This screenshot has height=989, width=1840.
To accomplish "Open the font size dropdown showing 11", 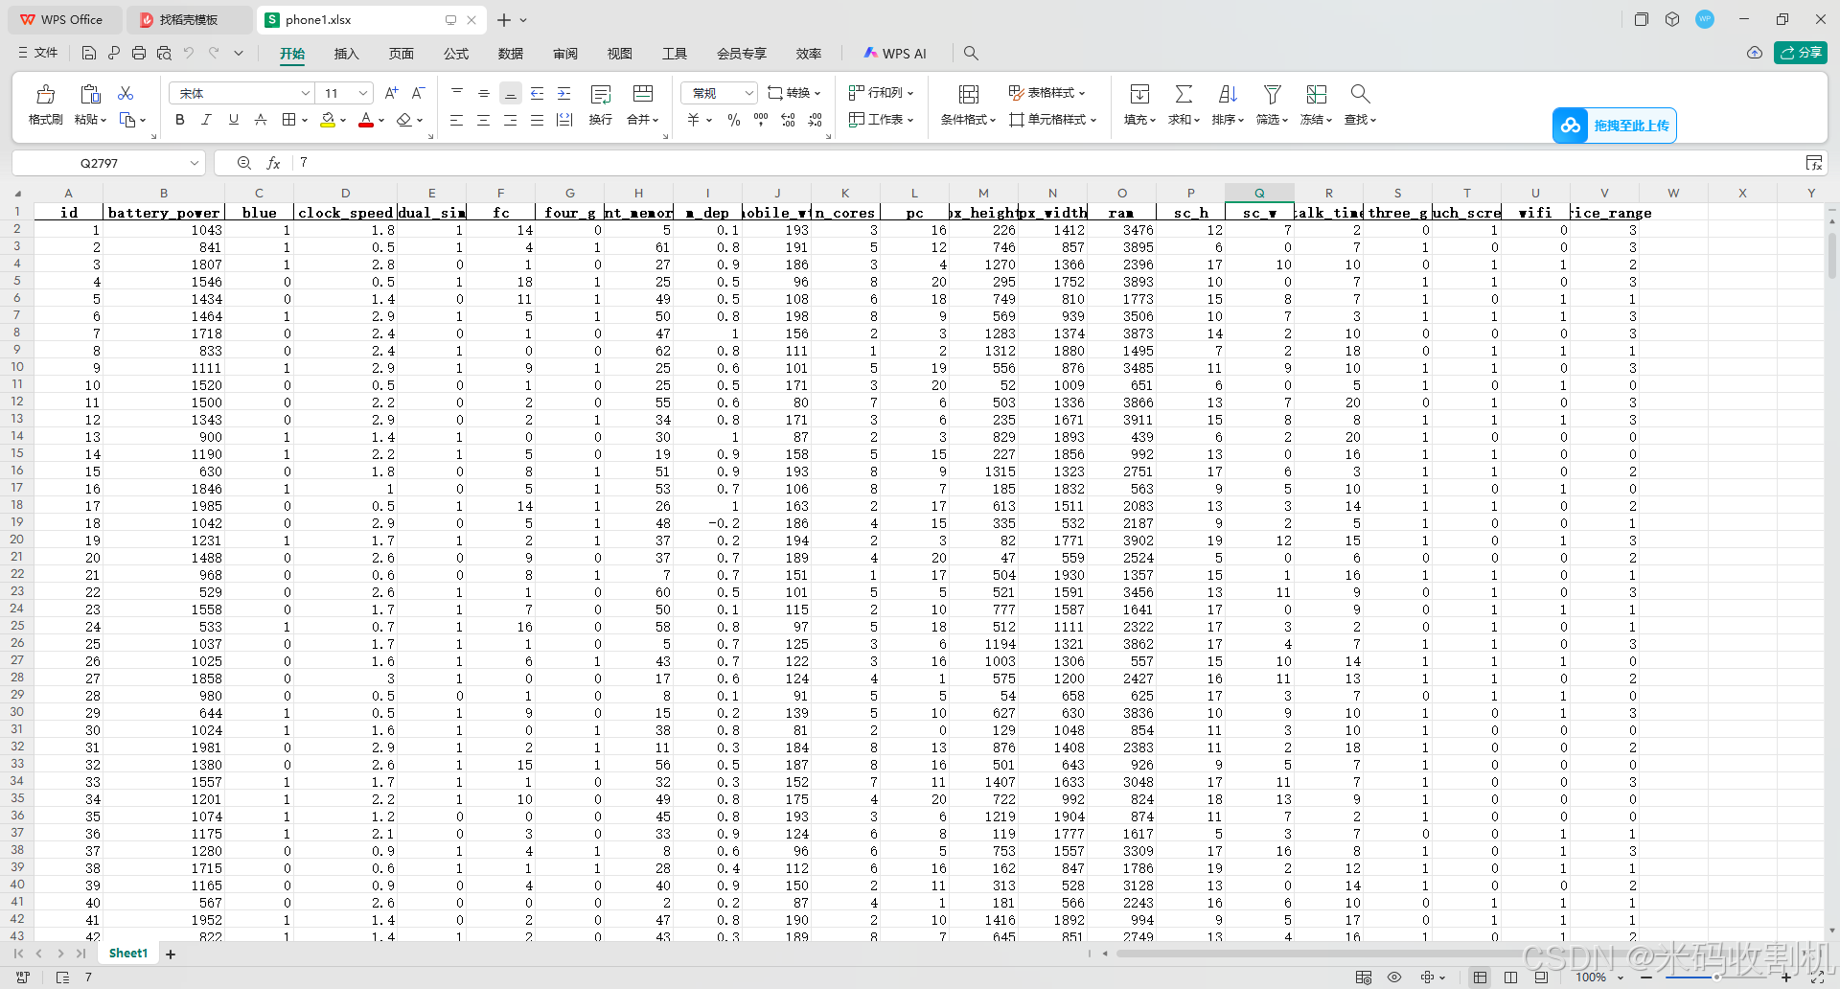I will (x=363, y=93).
